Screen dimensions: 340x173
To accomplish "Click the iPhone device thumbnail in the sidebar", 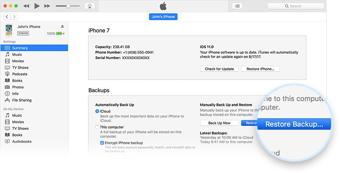I will [x=9, y=30].
